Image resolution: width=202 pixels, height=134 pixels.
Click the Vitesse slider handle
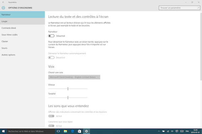pos(68,89)
